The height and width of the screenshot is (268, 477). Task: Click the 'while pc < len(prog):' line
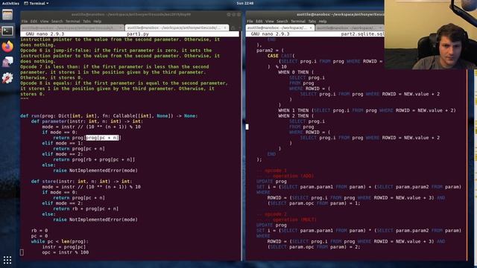click(60, 241)
